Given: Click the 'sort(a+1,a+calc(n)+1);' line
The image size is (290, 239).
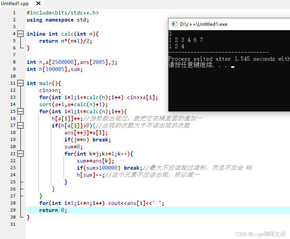Looking at the screenshot, I should 73,105.
